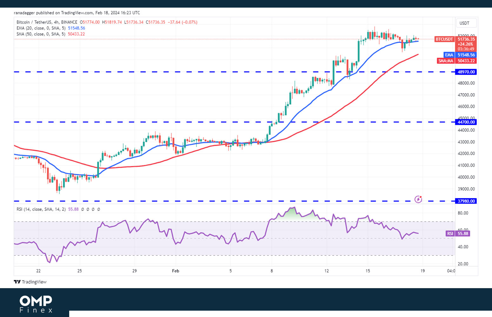492x317 pixels.
Task: Click the 42000.00 price axis label
Action: (466, 153)
